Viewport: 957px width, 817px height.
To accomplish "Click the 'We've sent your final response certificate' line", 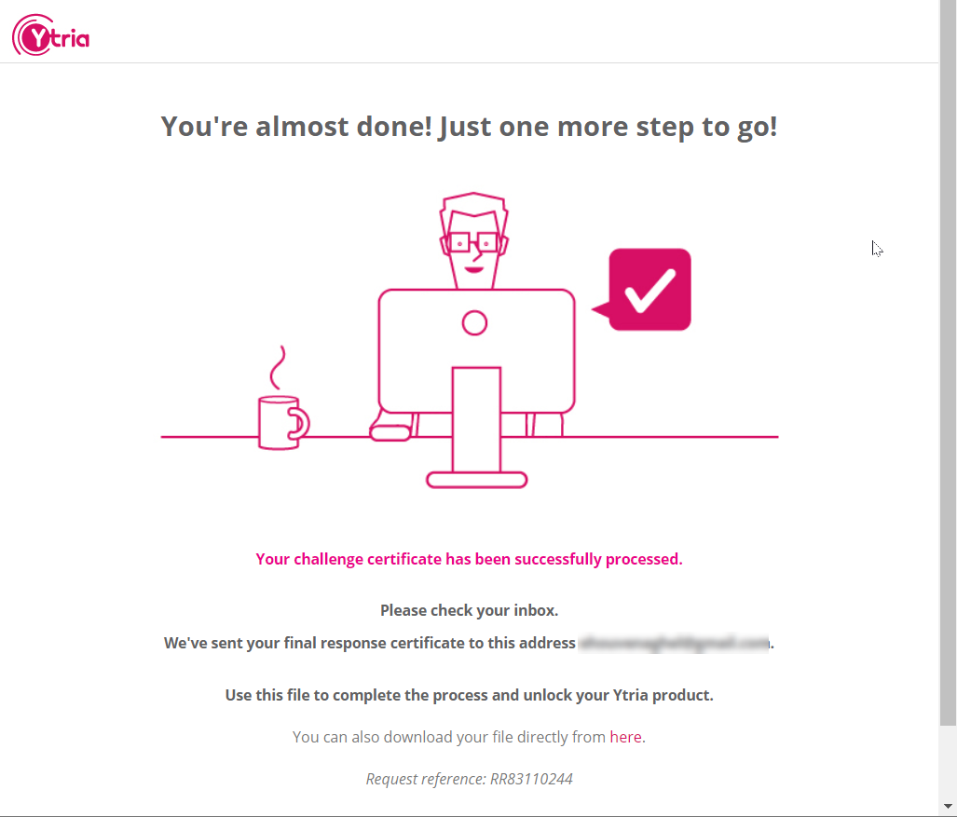I will point(369,643).
